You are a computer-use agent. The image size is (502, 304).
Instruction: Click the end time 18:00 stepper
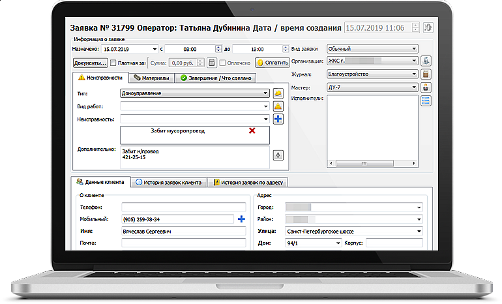(286, 49)
